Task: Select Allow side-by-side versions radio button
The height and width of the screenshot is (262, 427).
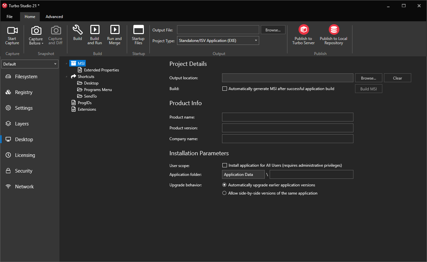Action: click(x=224, y=193)
